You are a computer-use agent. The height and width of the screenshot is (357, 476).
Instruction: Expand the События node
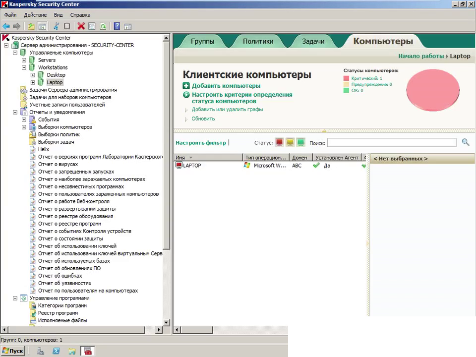(24, 119)
